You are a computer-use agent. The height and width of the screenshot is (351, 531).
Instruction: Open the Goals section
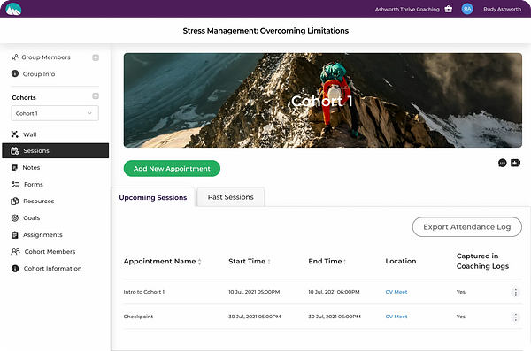[x=32, y=218]
